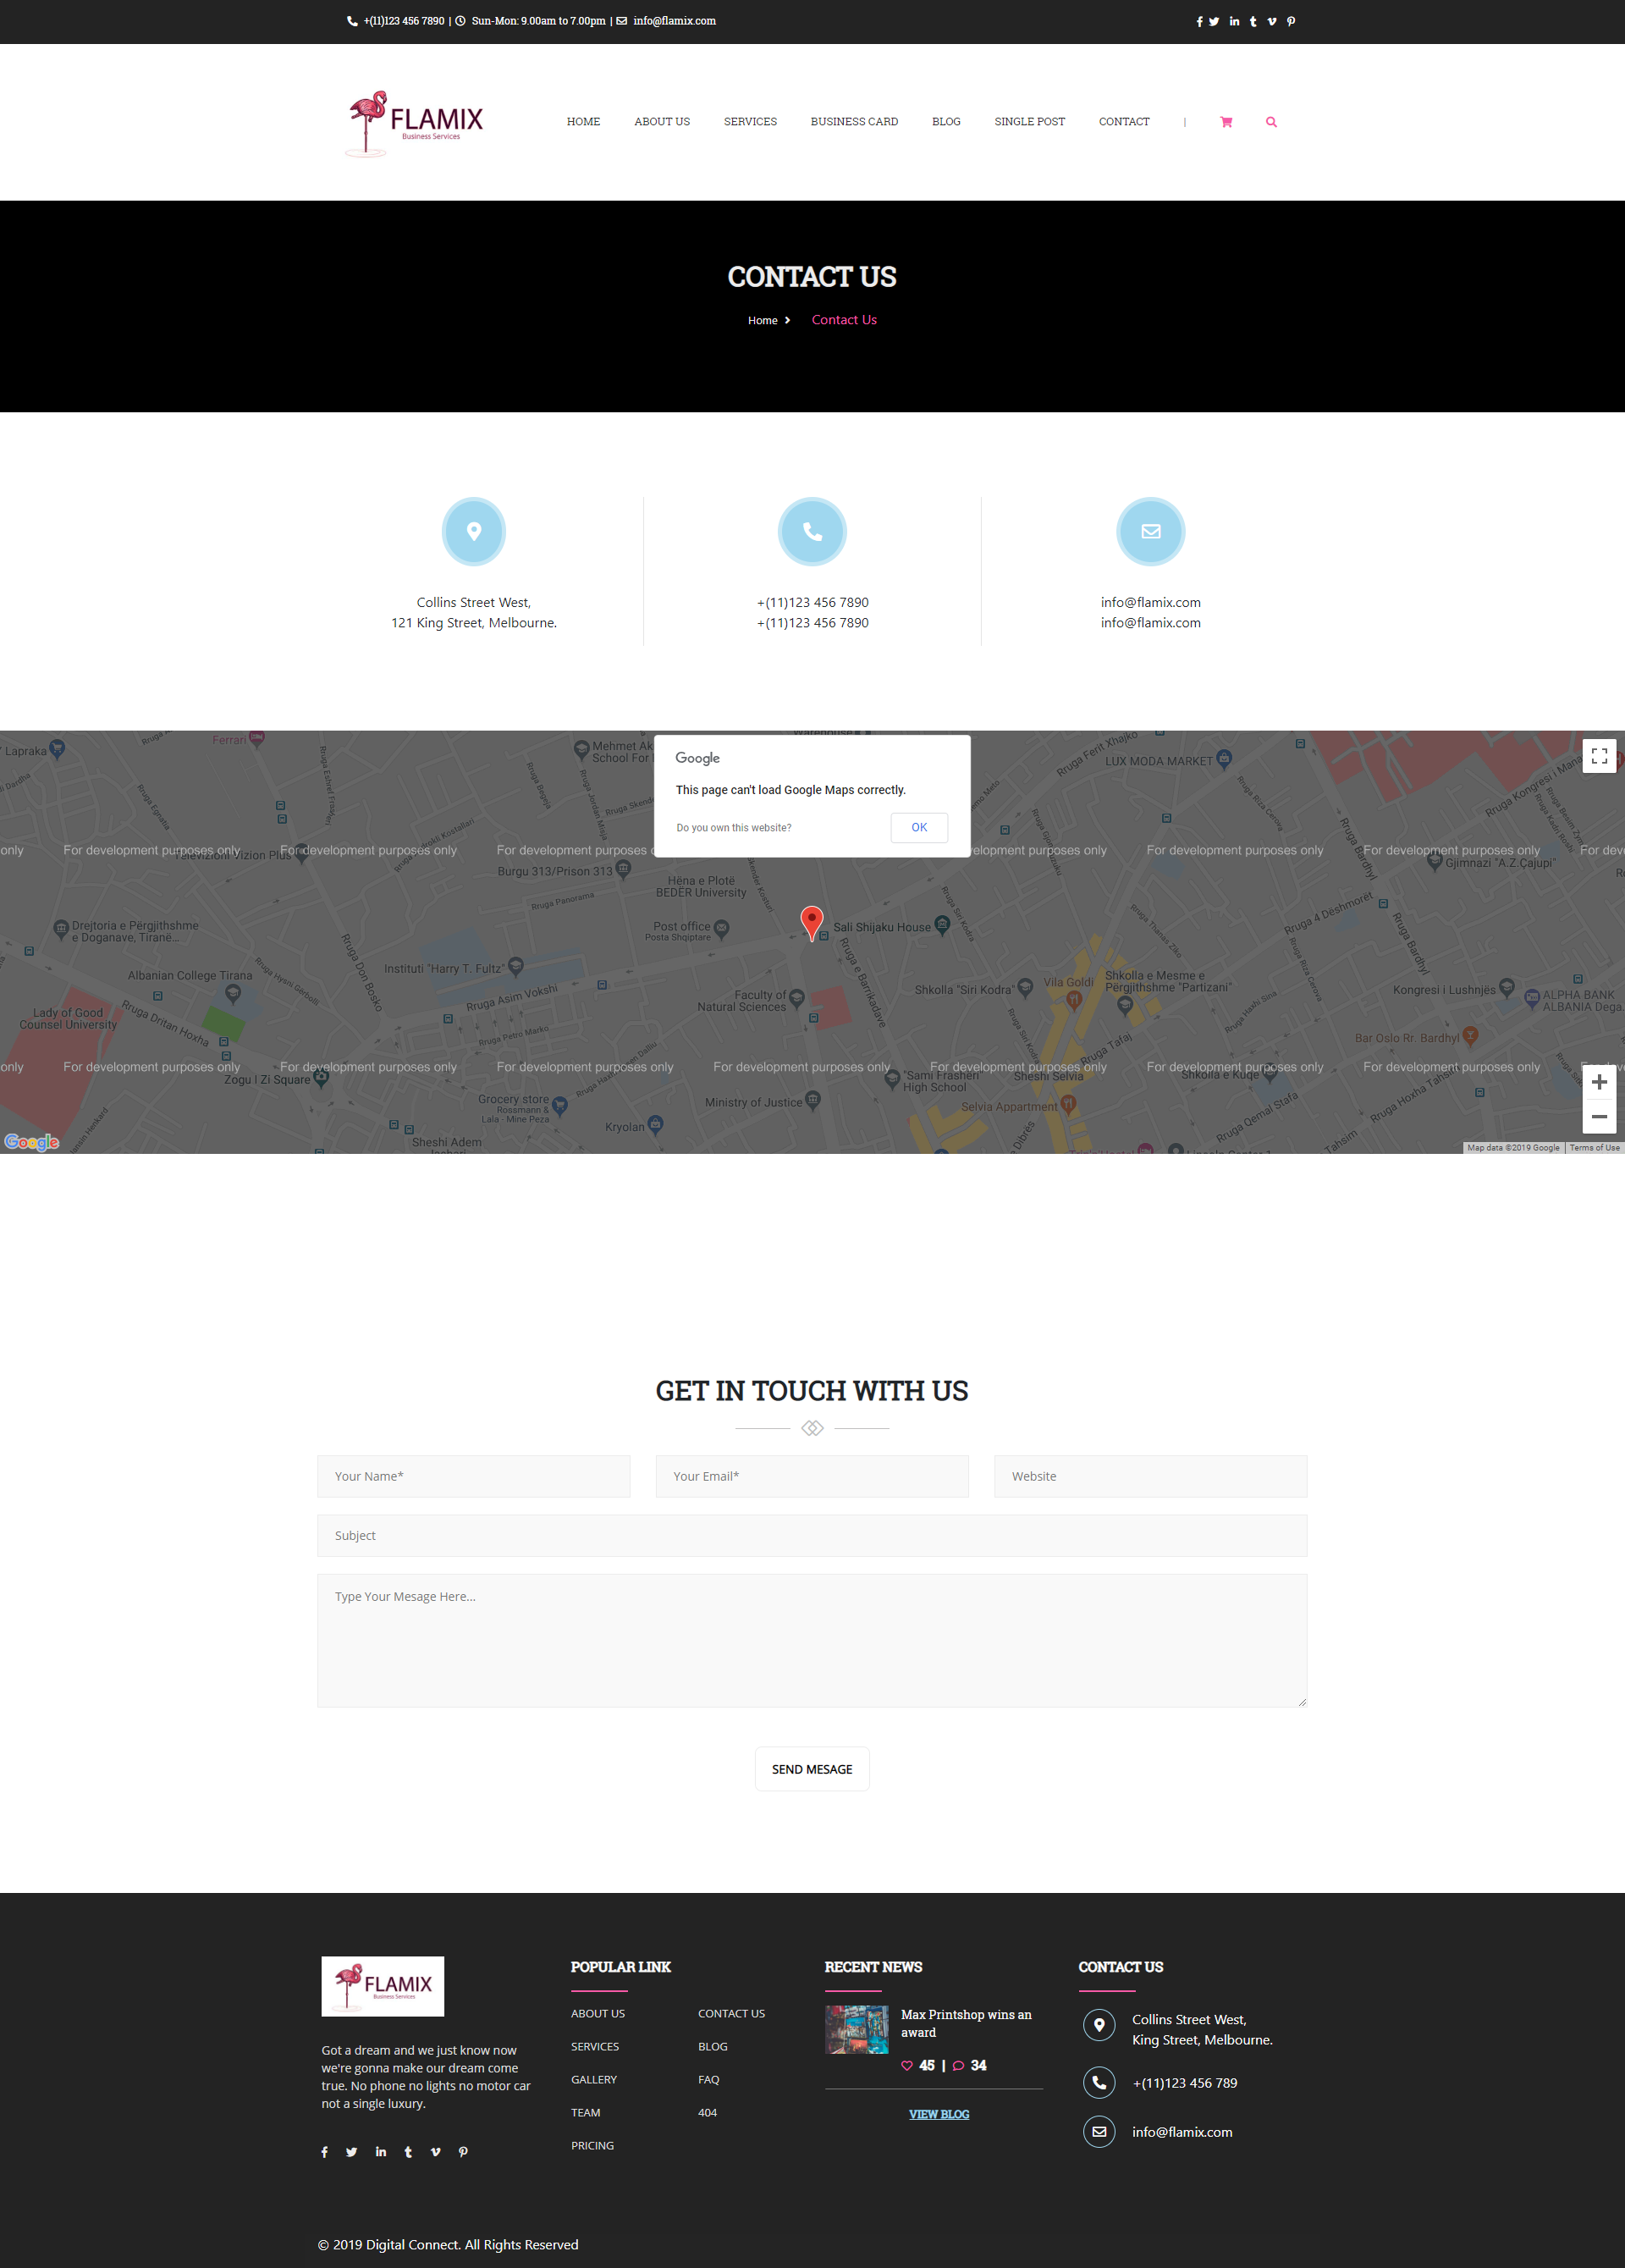Expand the Google Maps fullscreen toggle

[1599, 759]
